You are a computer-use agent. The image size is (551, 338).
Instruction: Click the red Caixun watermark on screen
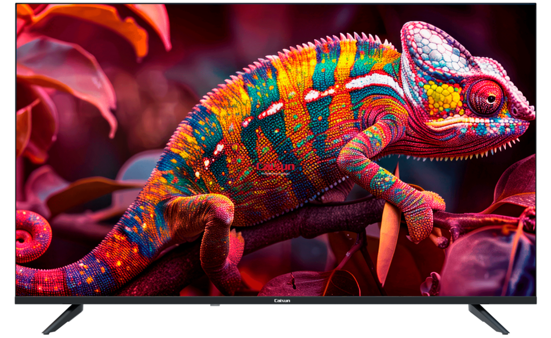tap(275, 167)
